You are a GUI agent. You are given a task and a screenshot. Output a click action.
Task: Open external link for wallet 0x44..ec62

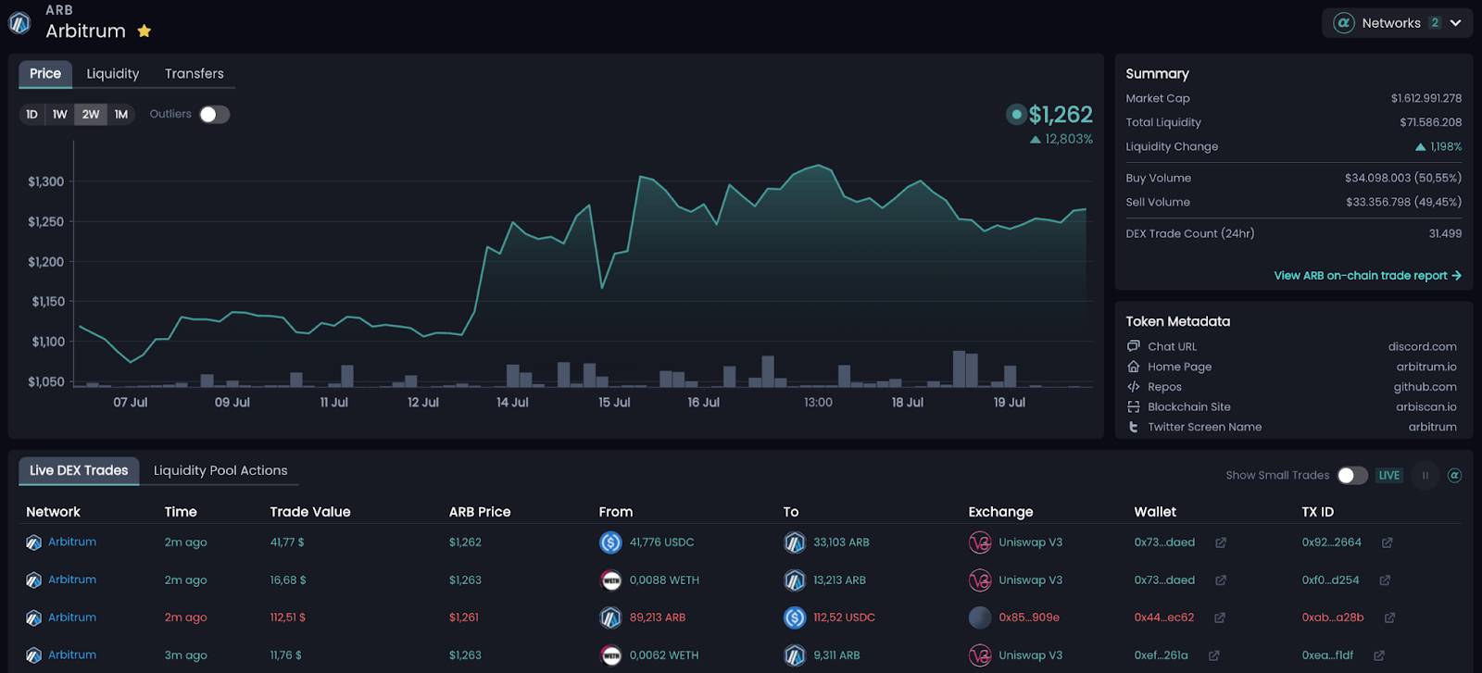[1220, 617]
